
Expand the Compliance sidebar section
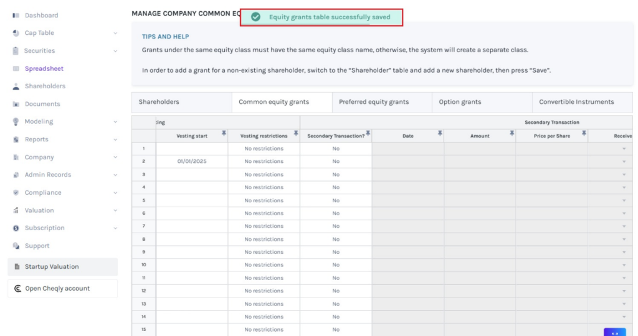coord(115,193)
